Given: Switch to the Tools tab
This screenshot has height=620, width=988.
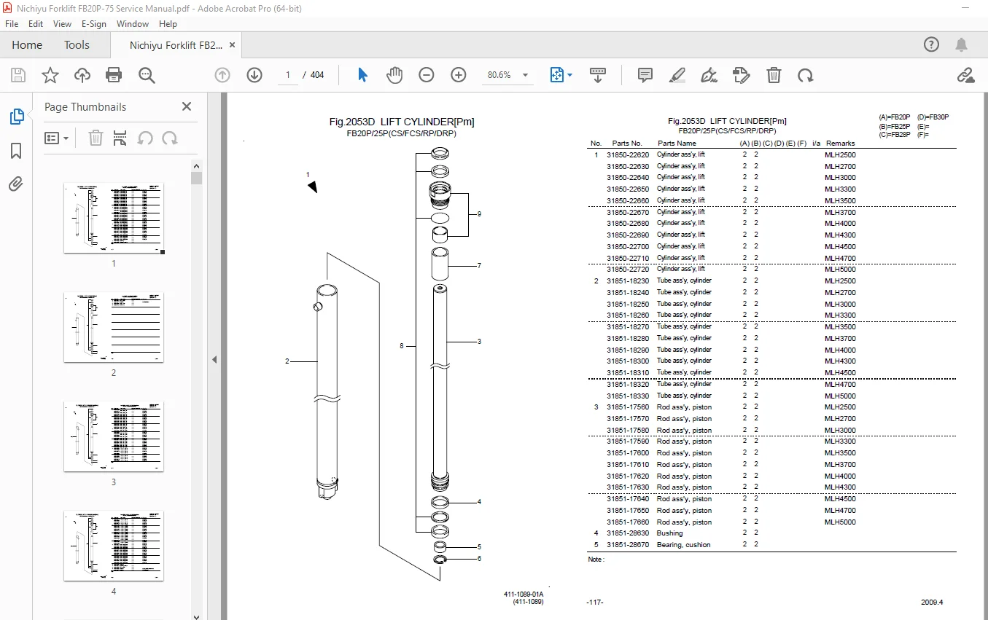Looking at the screenshot, I should (x=77, y=44).
